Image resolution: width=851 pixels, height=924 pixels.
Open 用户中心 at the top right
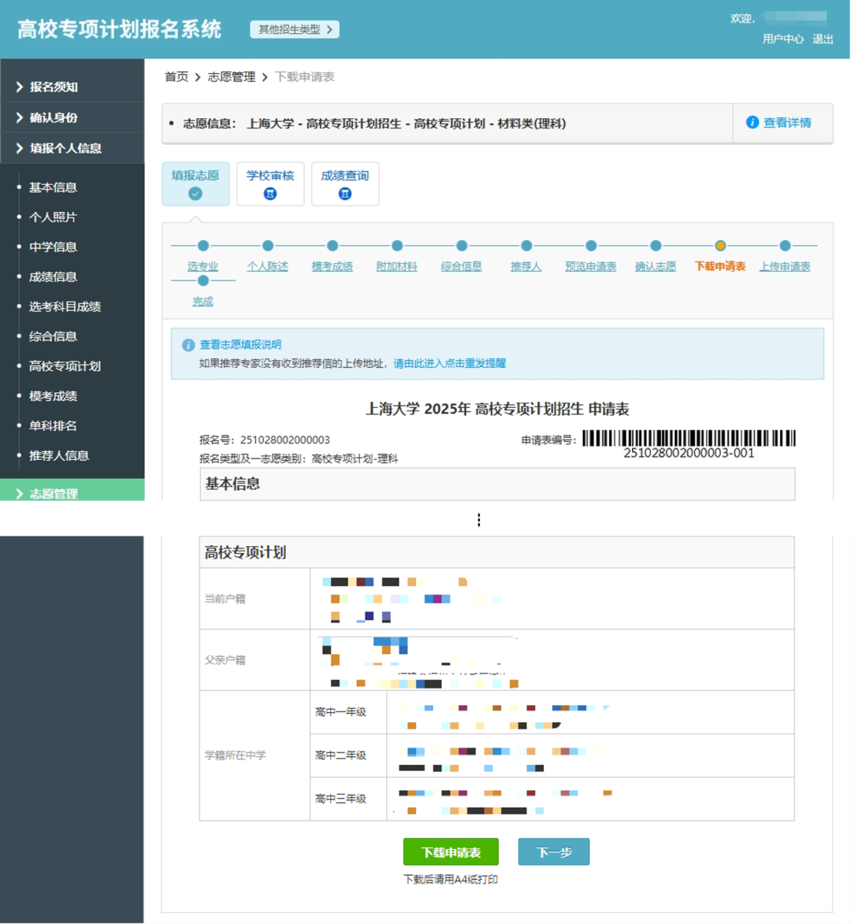(782, 38)
